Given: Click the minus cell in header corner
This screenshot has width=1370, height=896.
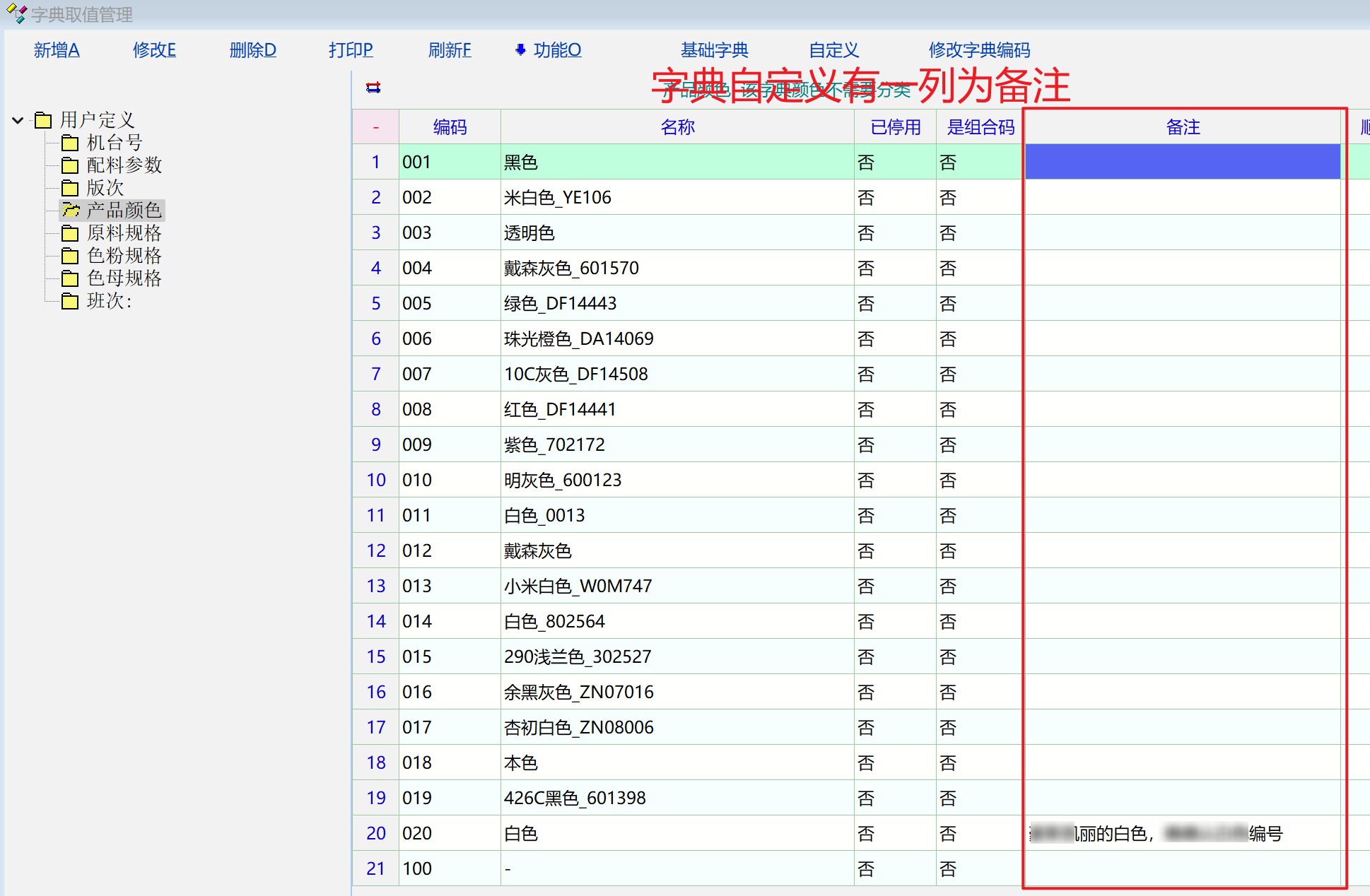Looking at the screenshot, I should click(375, 127).
